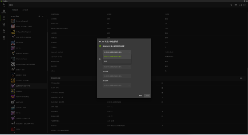Click the edit icon on the 最高帧率设置 row
The width and height of the screenshot is (248, 135).
click(162, 116)
